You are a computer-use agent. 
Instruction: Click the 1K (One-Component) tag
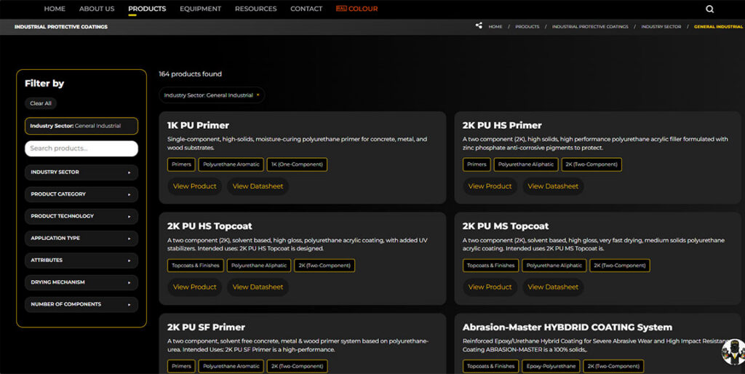tap(297, 164)
